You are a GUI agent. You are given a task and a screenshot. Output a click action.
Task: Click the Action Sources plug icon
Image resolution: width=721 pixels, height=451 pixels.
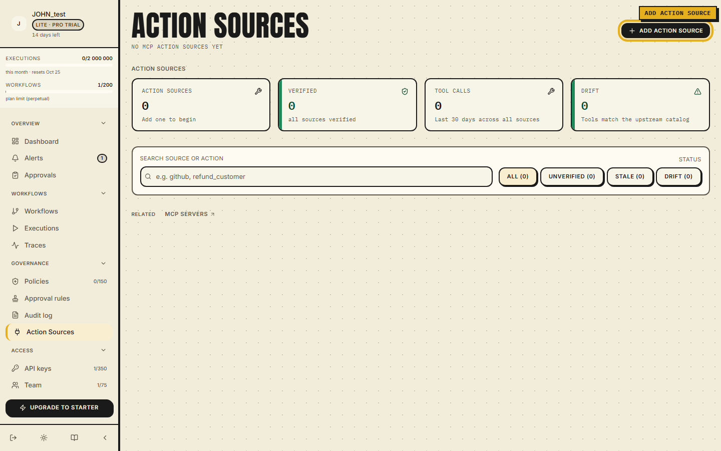(18, 332)
